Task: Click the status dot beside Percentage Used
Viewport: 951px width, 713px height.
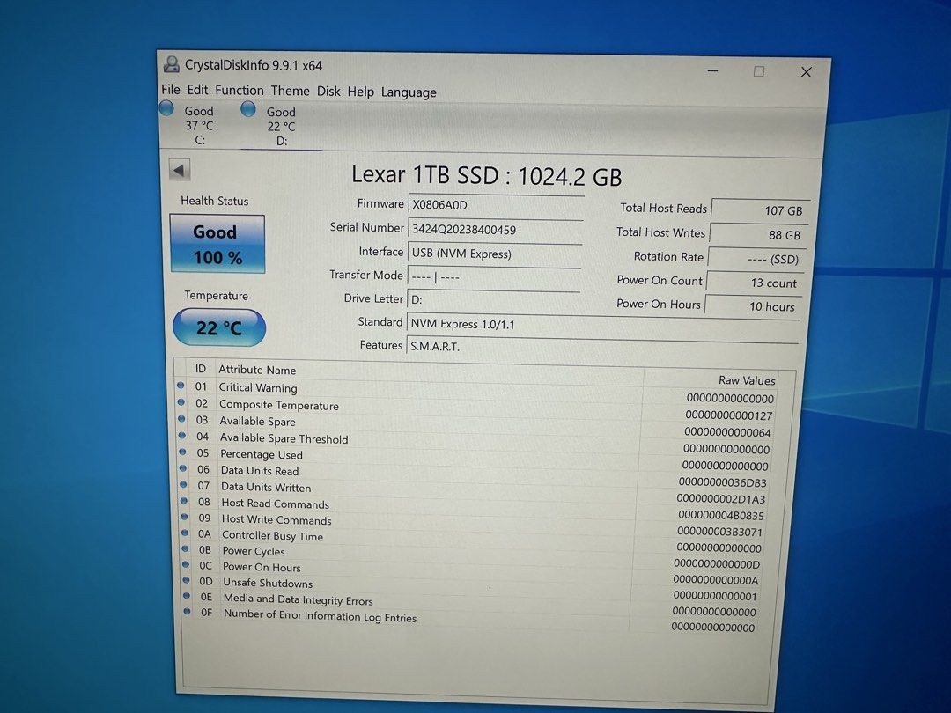Action: 182,452
